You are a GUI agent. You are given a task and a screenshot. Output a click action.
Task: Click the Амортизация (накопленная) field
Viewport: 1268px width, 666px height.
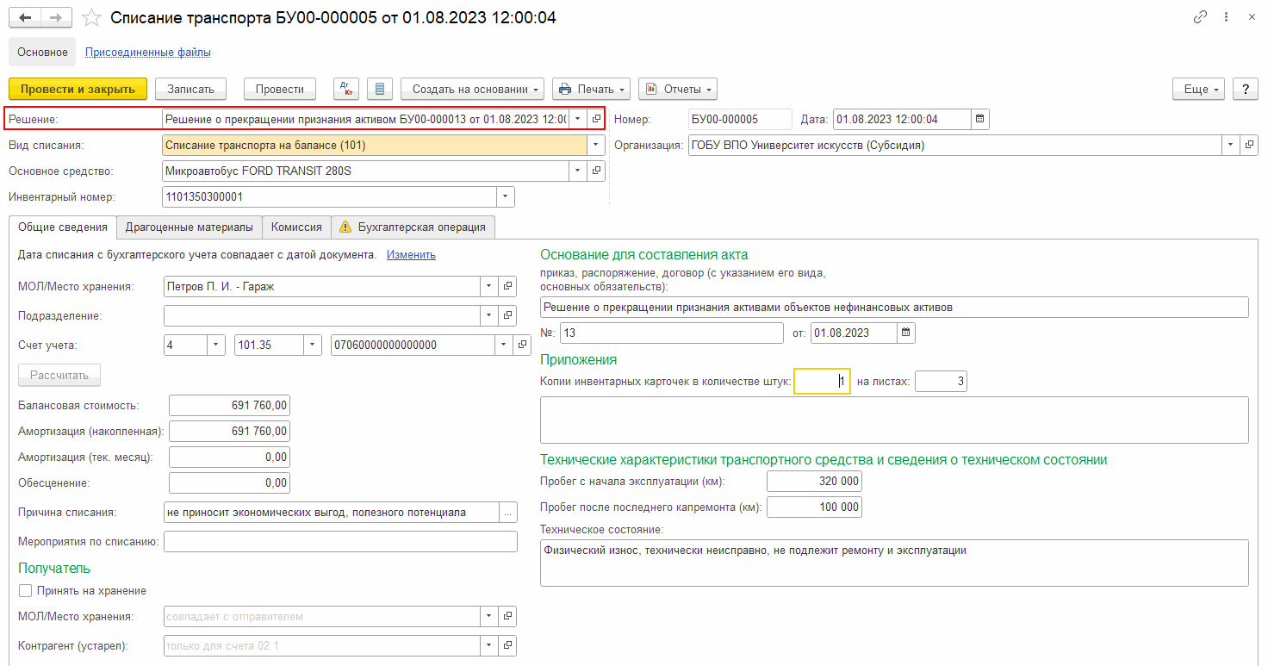pyautogui.click(x=229, y=431)
